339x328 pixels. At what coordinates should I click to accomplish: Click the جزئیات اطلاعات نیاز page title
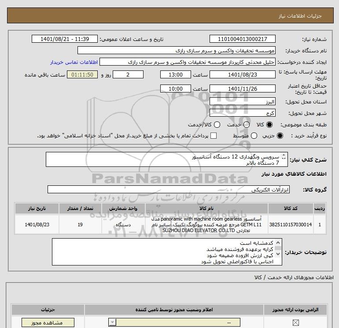[x=300, y=16]
